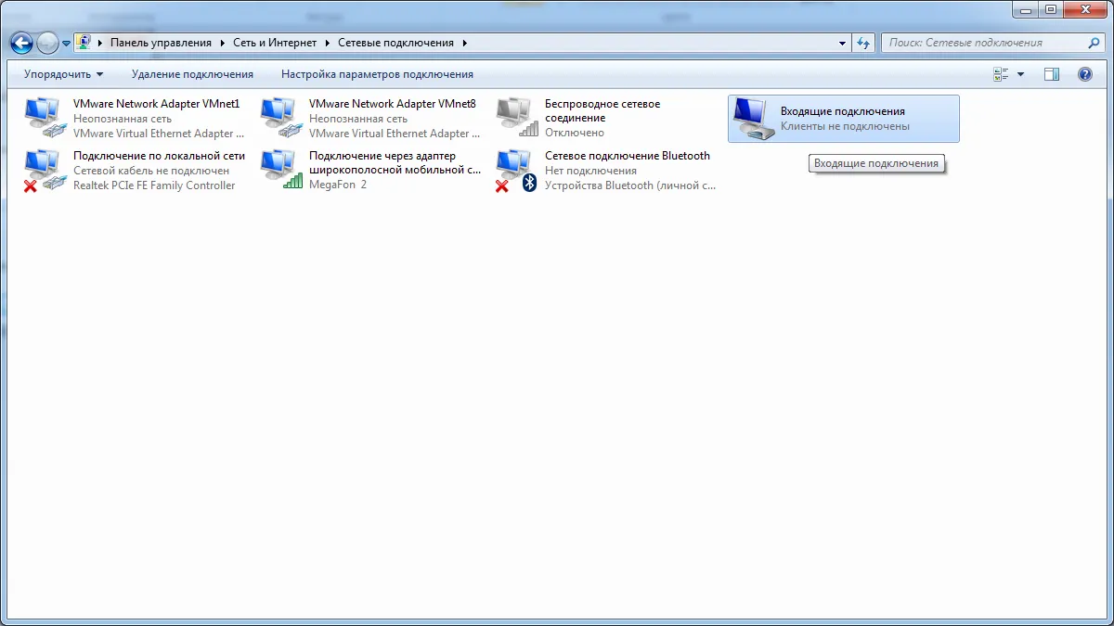The width and height of the screenshot is (1114, 626).
Task: Expand the view options dropdown arrow
Action: pos(1021,74)
